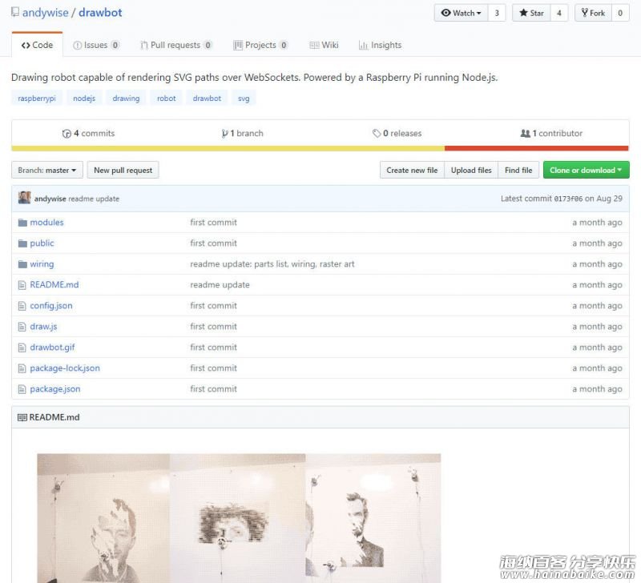Click the repository book icon beside andywise
The image size is (641, 583).
15,12
